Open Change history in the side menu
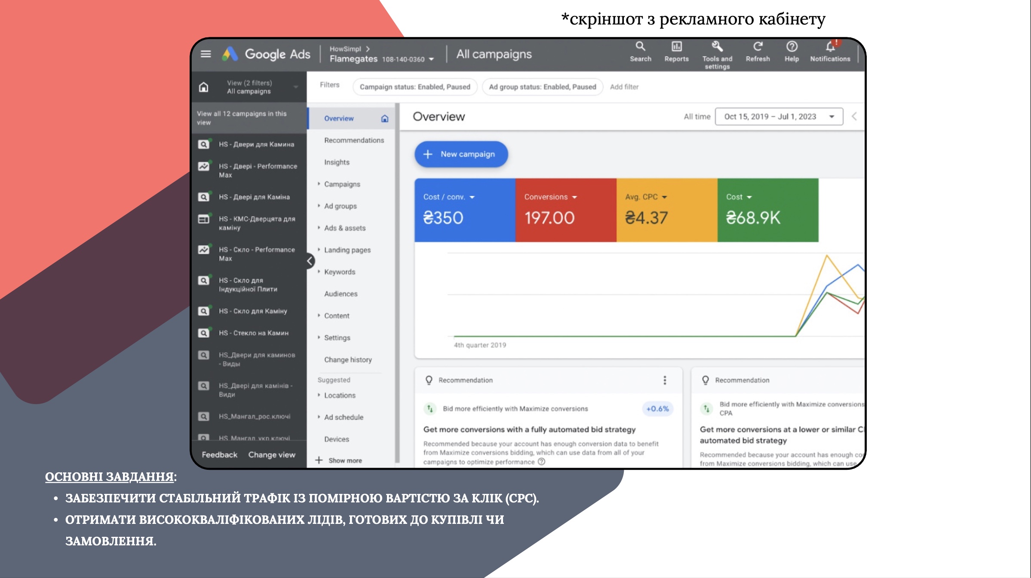The height and width of the screenshot is (578, 1031). pos(348,360)
